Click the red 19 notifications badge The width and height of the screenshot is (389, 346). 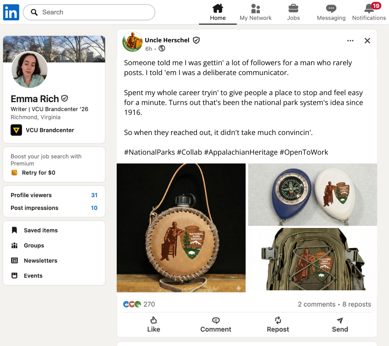[376, 6]
